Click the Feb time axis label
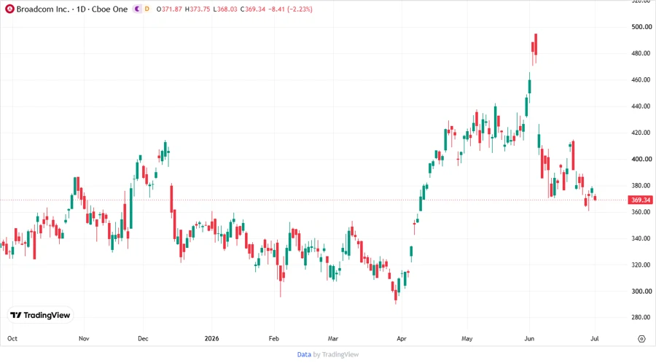This screenshot has height=363, width=656. click(x=273, y=338)
